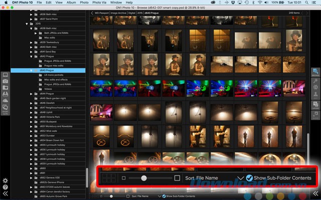The height and width of the screenshot is (200, 321).
Task: Toggle Show Sub-Folder Contents checkbox
Action: [x=249, y=178]
